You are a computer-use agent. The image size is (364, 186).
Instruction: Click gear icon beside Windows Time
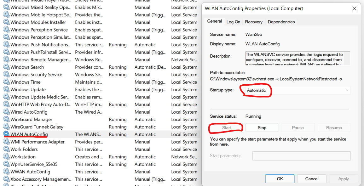[6, 82]
